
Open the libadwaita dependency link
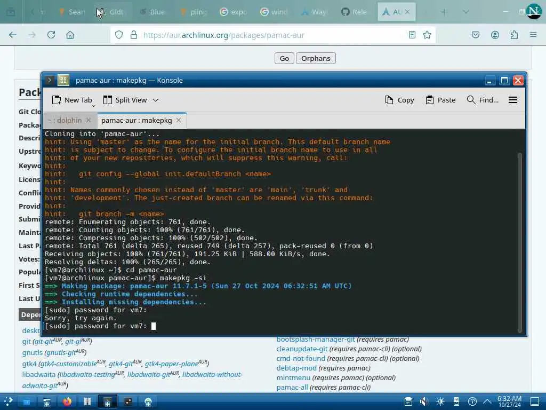38,375
